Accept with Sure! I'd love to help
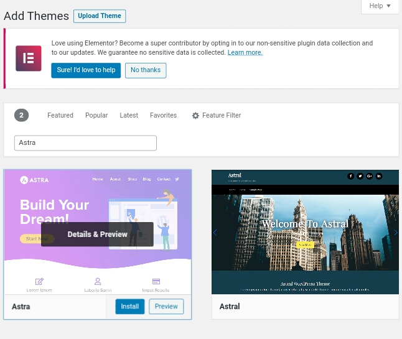 click(86, 70)
